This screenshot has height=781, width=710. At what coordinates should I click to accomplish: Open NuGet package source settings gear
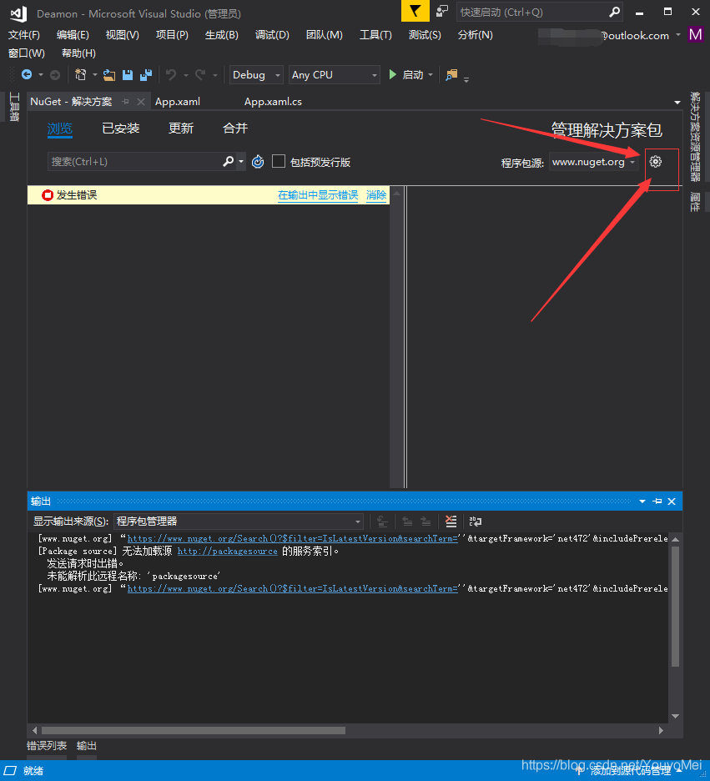click(x=655, y=161)
